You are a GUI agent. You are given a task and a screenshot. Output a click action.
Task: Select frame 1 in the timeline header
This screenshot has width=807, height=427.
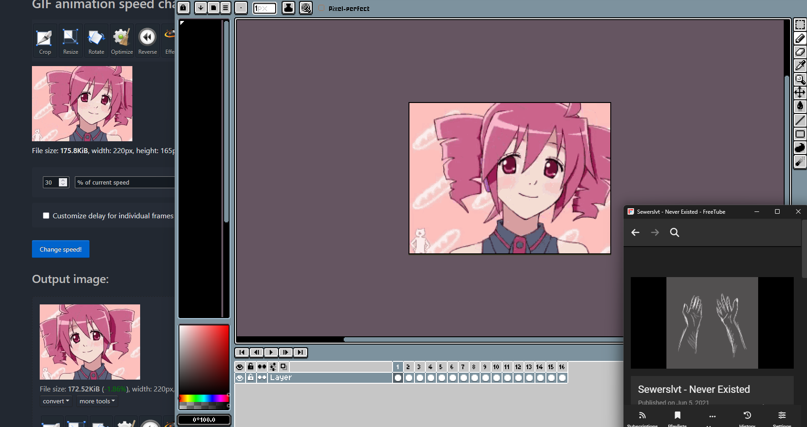(398, 367)
